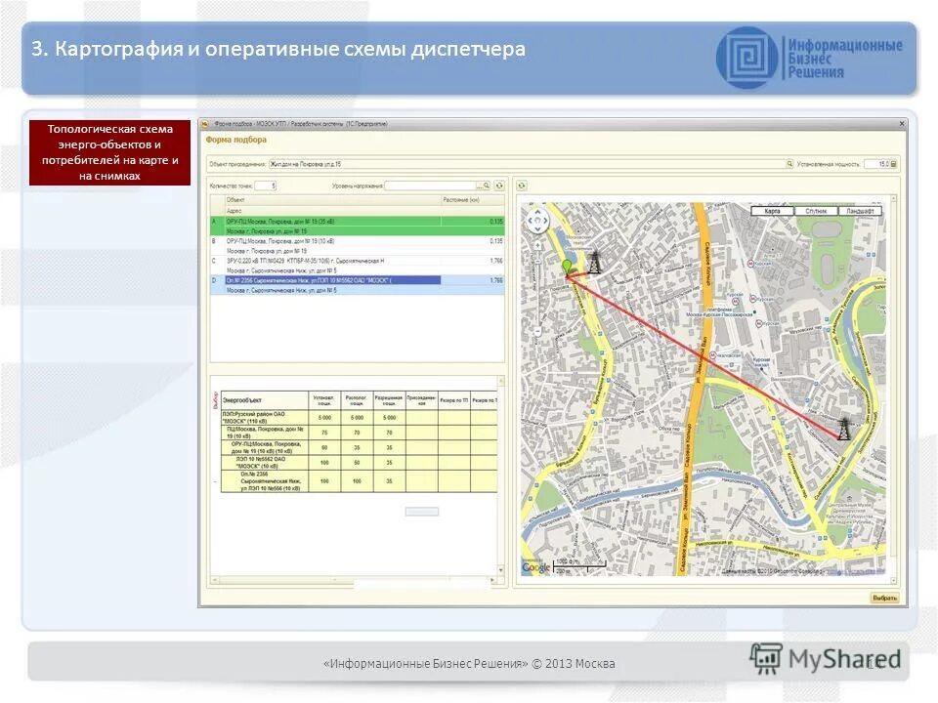Click the refresh icon next to Уровень напряжения
This screenshot has height=703, width=938.
coord(499,186)
